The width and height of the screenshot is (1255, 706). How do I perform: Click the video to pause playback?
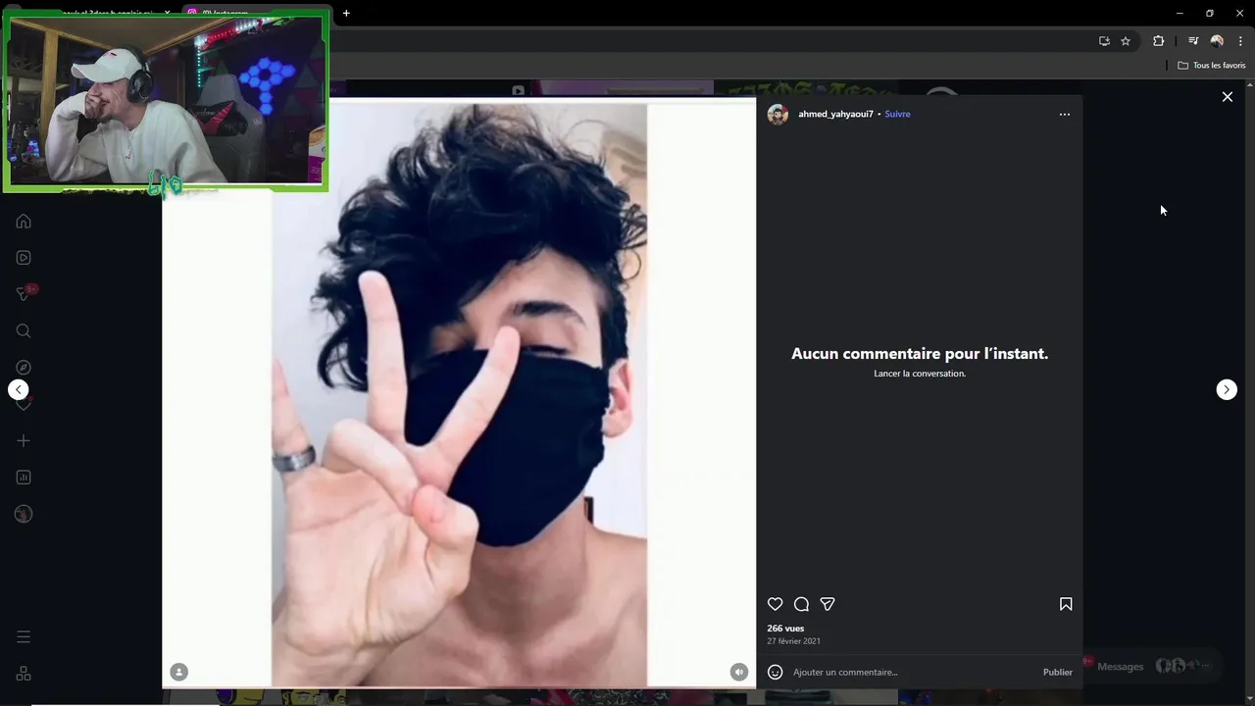pyautogui.click(x=459, y=392)
